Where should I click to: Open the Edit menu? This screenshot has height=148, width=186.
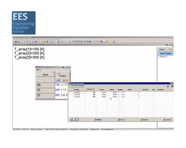17,39
